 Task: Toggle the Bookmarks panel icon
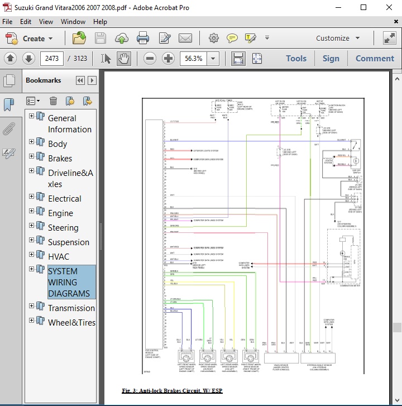(x=9, y=104)
